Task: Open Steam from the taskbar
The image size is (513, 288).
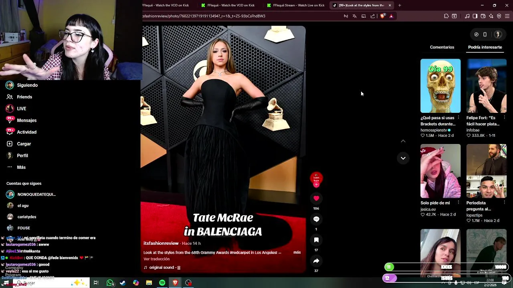Action: click(123, 283)
